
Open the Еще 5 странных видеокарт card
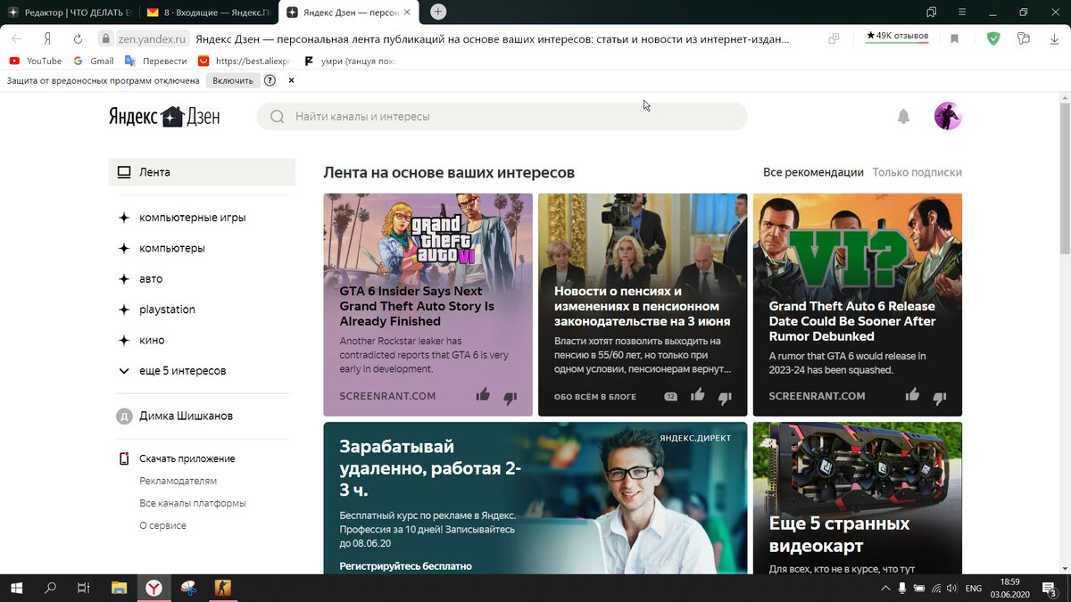tap(858, 498)
